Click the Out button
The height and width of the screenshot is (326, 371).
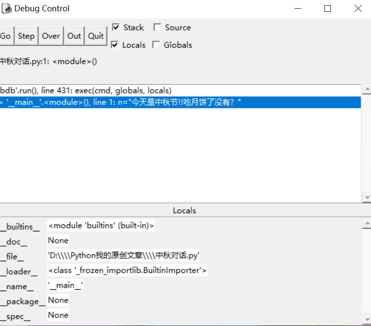74,36
